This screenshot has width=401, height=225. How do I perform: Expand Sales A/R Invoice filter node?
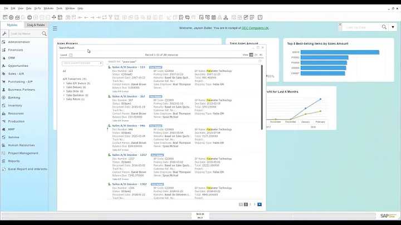pyautogui.click(x=64, y=84)
